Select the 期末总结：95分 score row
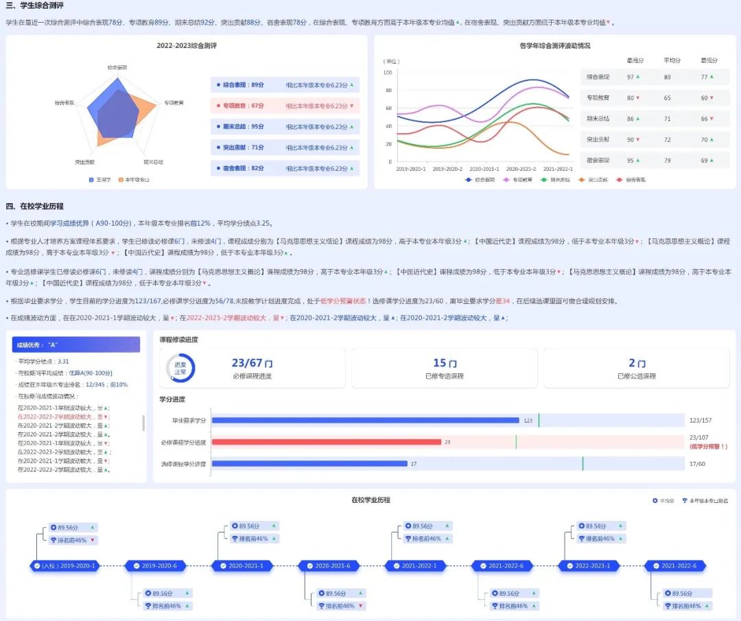 coord(285,126)
